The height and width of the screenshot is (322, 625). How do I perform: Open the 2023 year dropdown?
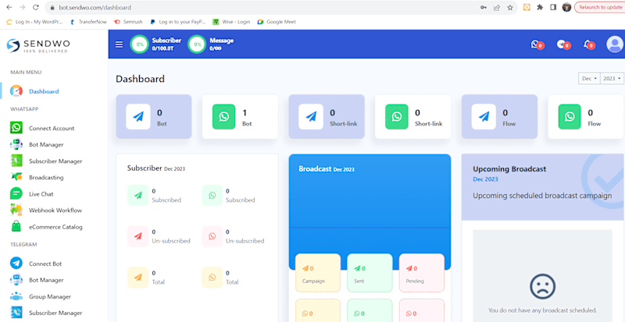pos(612,79)
